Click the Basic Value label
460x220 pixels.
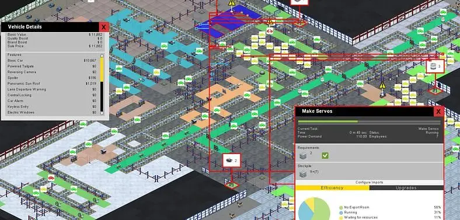click(16, 34)
